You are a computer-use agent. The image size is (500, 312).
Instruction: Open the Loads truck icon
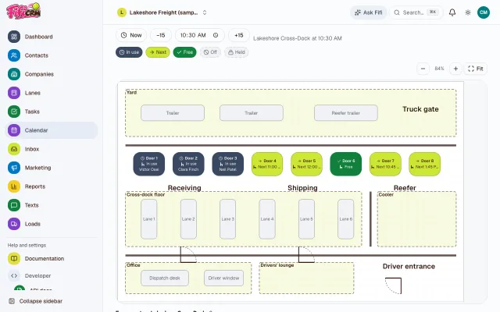[x=14, y=224]
